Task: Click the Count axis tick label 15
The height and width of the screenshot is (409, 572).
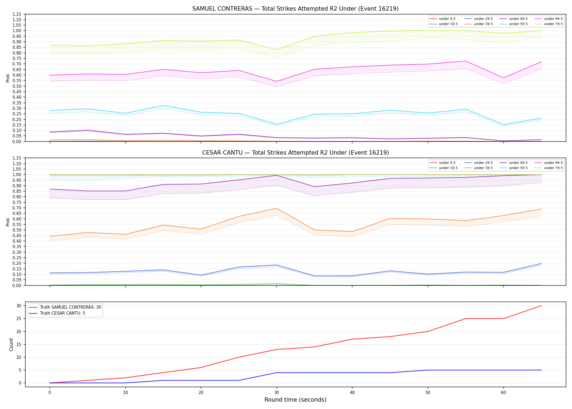Action: pyautogui.click(x=19, y=344)
